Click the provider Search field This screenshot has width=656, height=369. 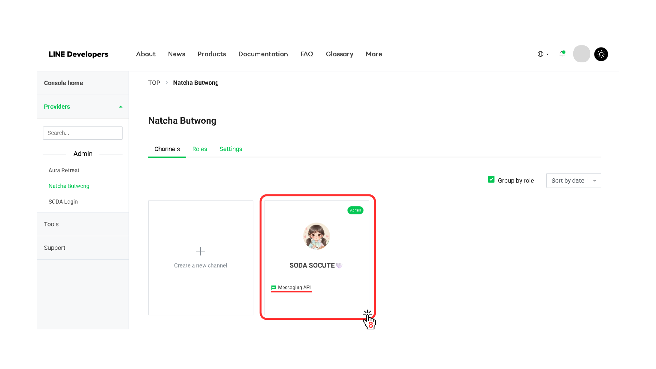(x=83, y=133)
